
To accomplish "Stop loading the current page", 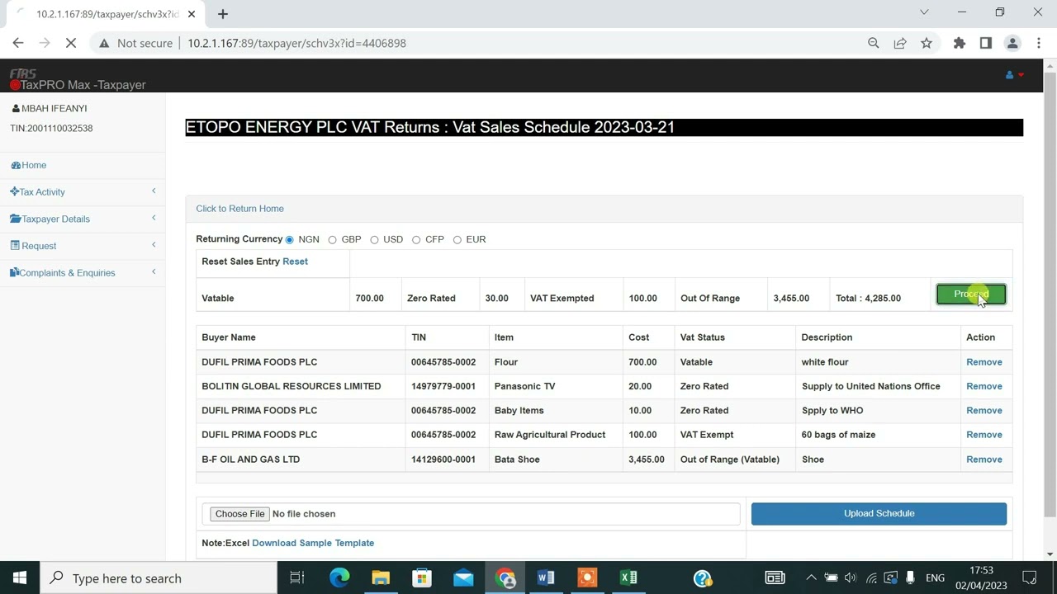I will pos(71,43).
